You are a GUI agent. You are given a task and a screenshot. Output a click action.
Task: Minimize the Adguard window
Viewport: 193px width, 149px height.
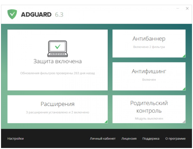(x=178, y=8)
